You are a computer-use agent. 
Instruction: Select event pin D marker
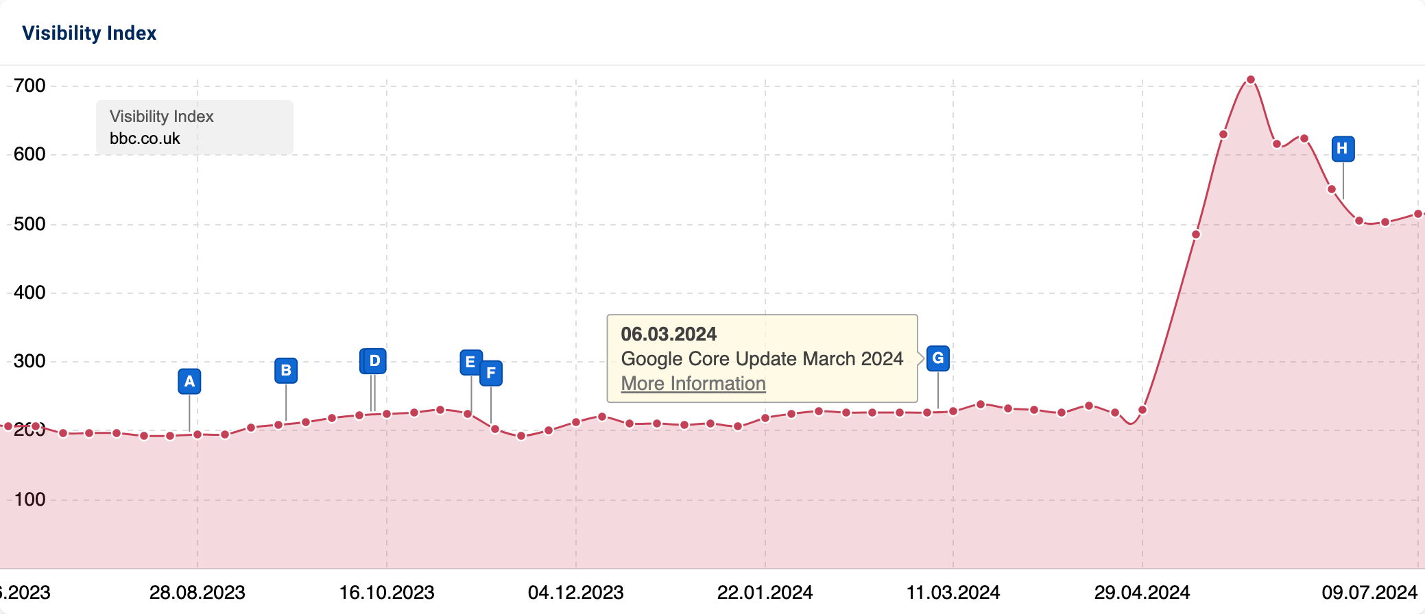pyautogui.click(x=374, y=361)
